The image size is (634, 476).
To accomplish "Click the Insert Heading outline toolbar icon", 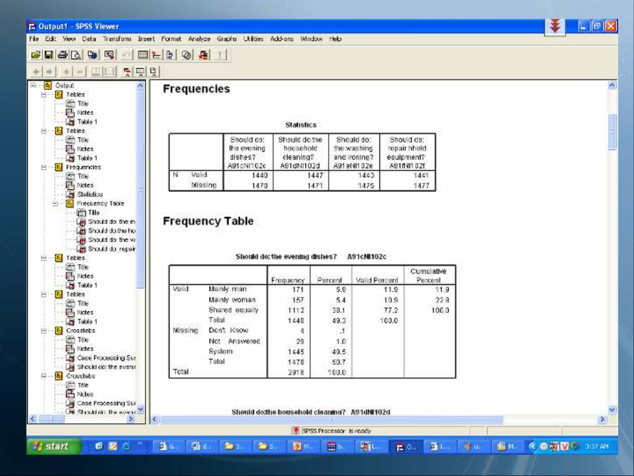I will click(x=128, y=71).
